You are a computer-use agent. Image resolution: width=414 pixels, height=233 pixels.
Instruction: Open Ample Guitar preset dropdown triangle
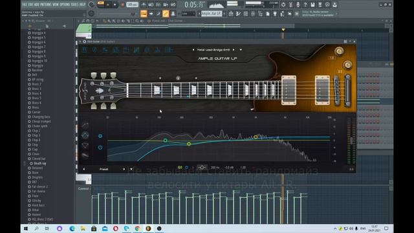(x=241, y=50)
